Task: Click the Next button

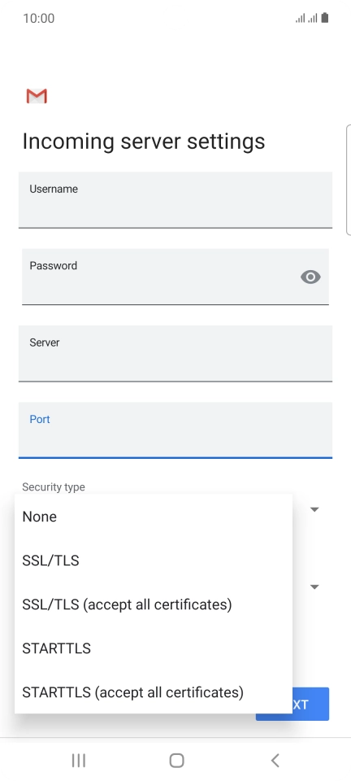Action: click(292, 704)
